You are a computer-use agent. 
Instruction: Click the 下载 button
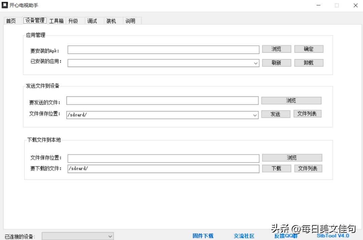tap(276, 169)
